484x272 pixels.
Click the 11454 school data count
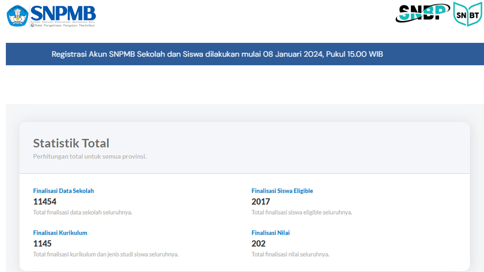point(45,202)
